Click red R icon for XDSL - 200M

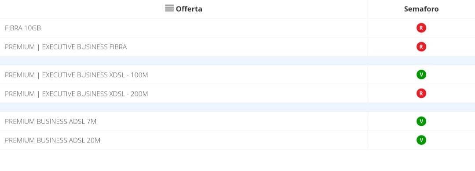tap(421, 93)
